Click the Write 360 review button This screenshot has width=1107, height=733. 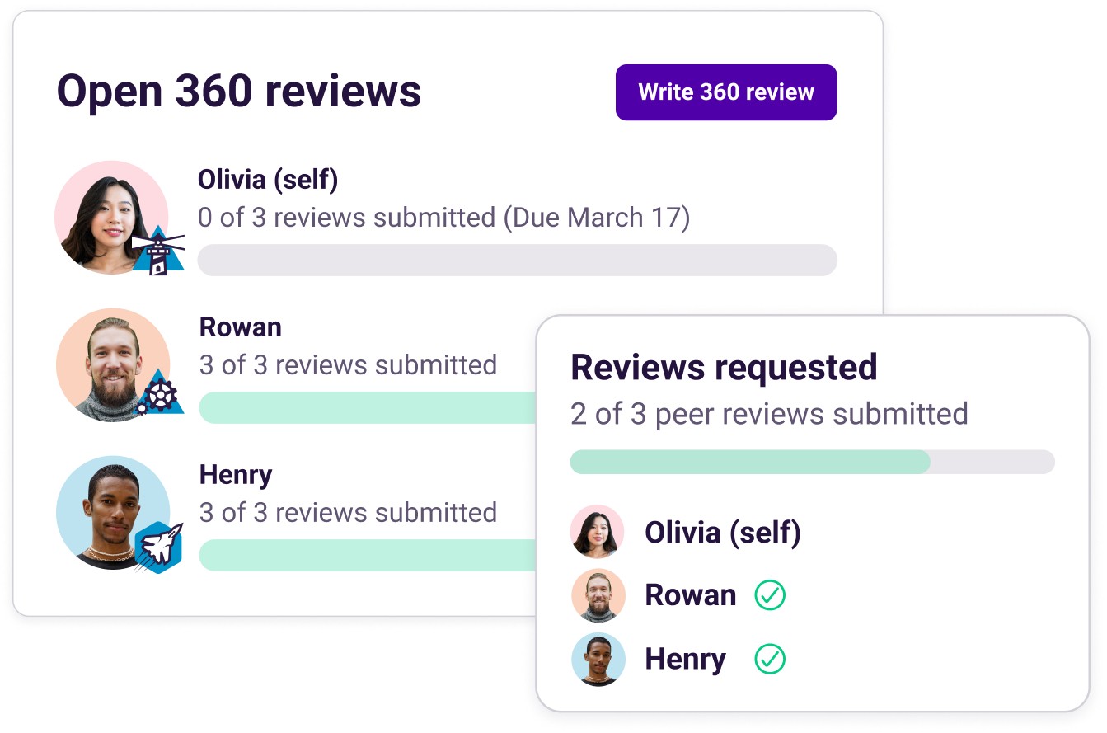coord(725,92)
